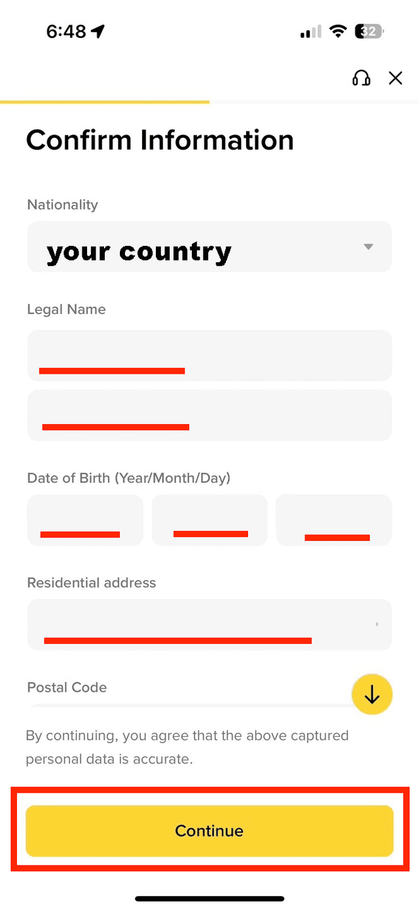Open customer support via headphones icon
Screen dimensions: 419x910
pos(361,78)
